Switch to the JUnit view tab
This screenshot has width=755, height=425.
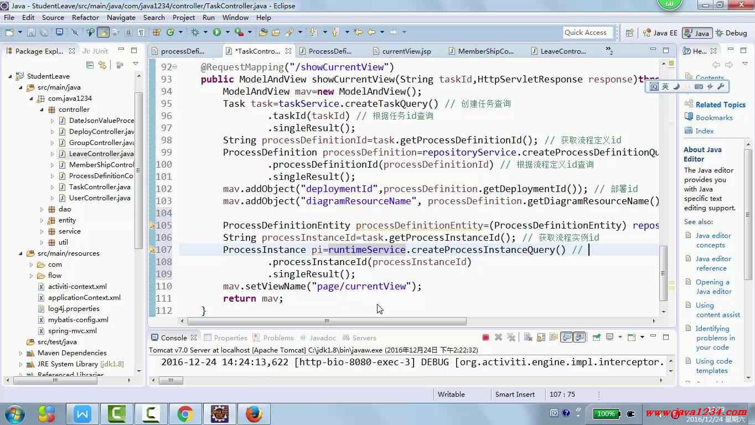pos(95,51)
